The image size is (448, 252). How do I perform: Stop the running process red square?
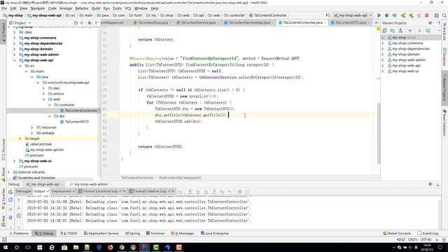(427, 15)
